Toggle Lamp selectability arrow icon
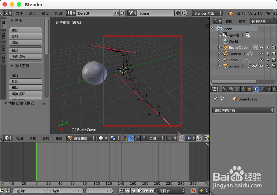The height and width of the screenshot is (195, 277). coord(268,60)
